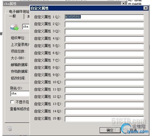Select the 自定义属性 15 label text
Screen dimensions: 150x136
click(x=48, y=118)
